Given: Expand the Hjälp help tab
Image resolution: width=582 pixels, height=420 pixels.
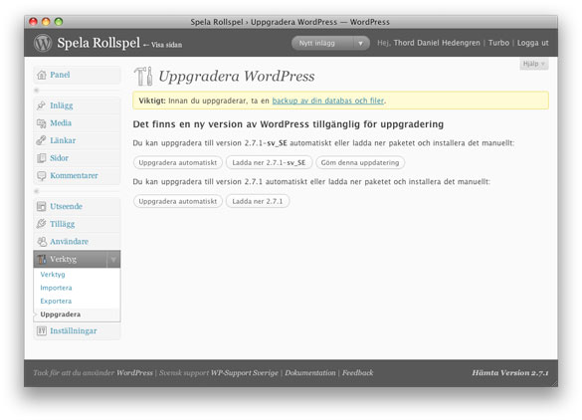Looking at the screenshot, I should point(533,64).
